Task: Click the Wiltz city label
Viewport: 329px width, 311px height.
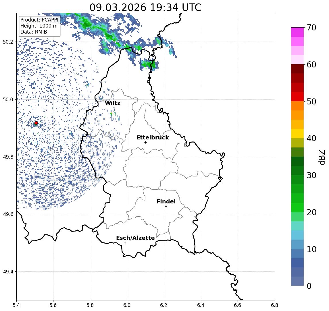Action: [x=113, y=103]
